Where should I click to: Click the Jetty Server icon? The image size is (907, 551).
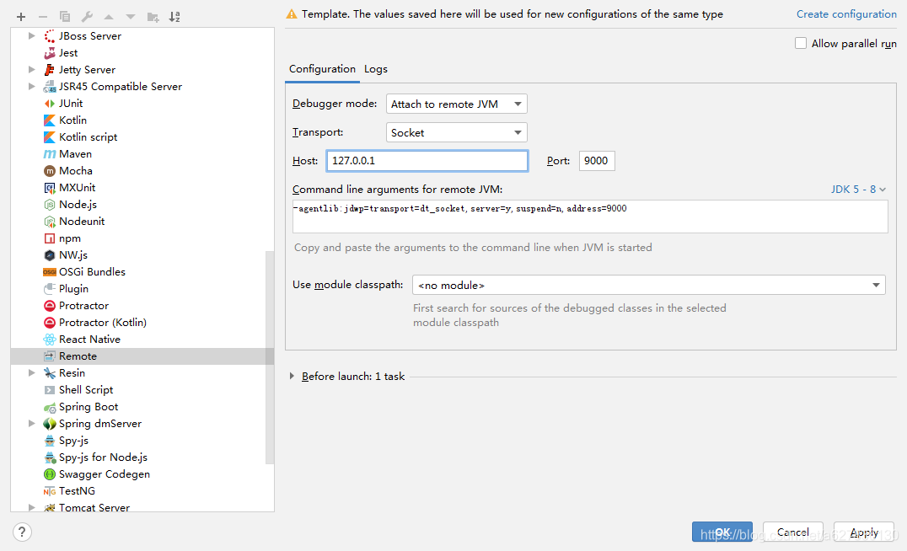click(x=50, y=69)
